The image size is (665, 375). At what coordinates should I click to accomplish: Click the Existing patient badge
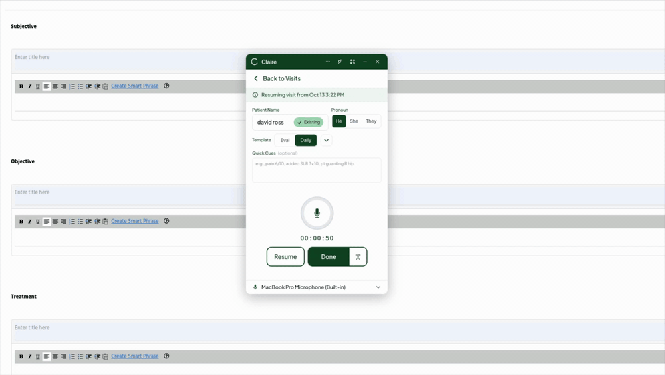(309, 122)
